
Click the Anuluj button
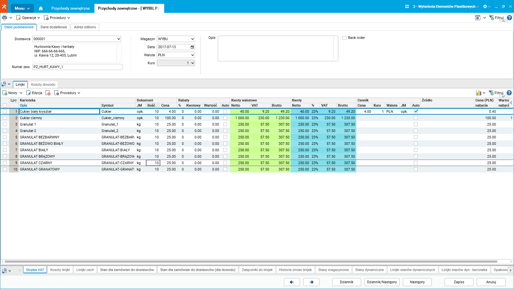click(x=491, y=282)
